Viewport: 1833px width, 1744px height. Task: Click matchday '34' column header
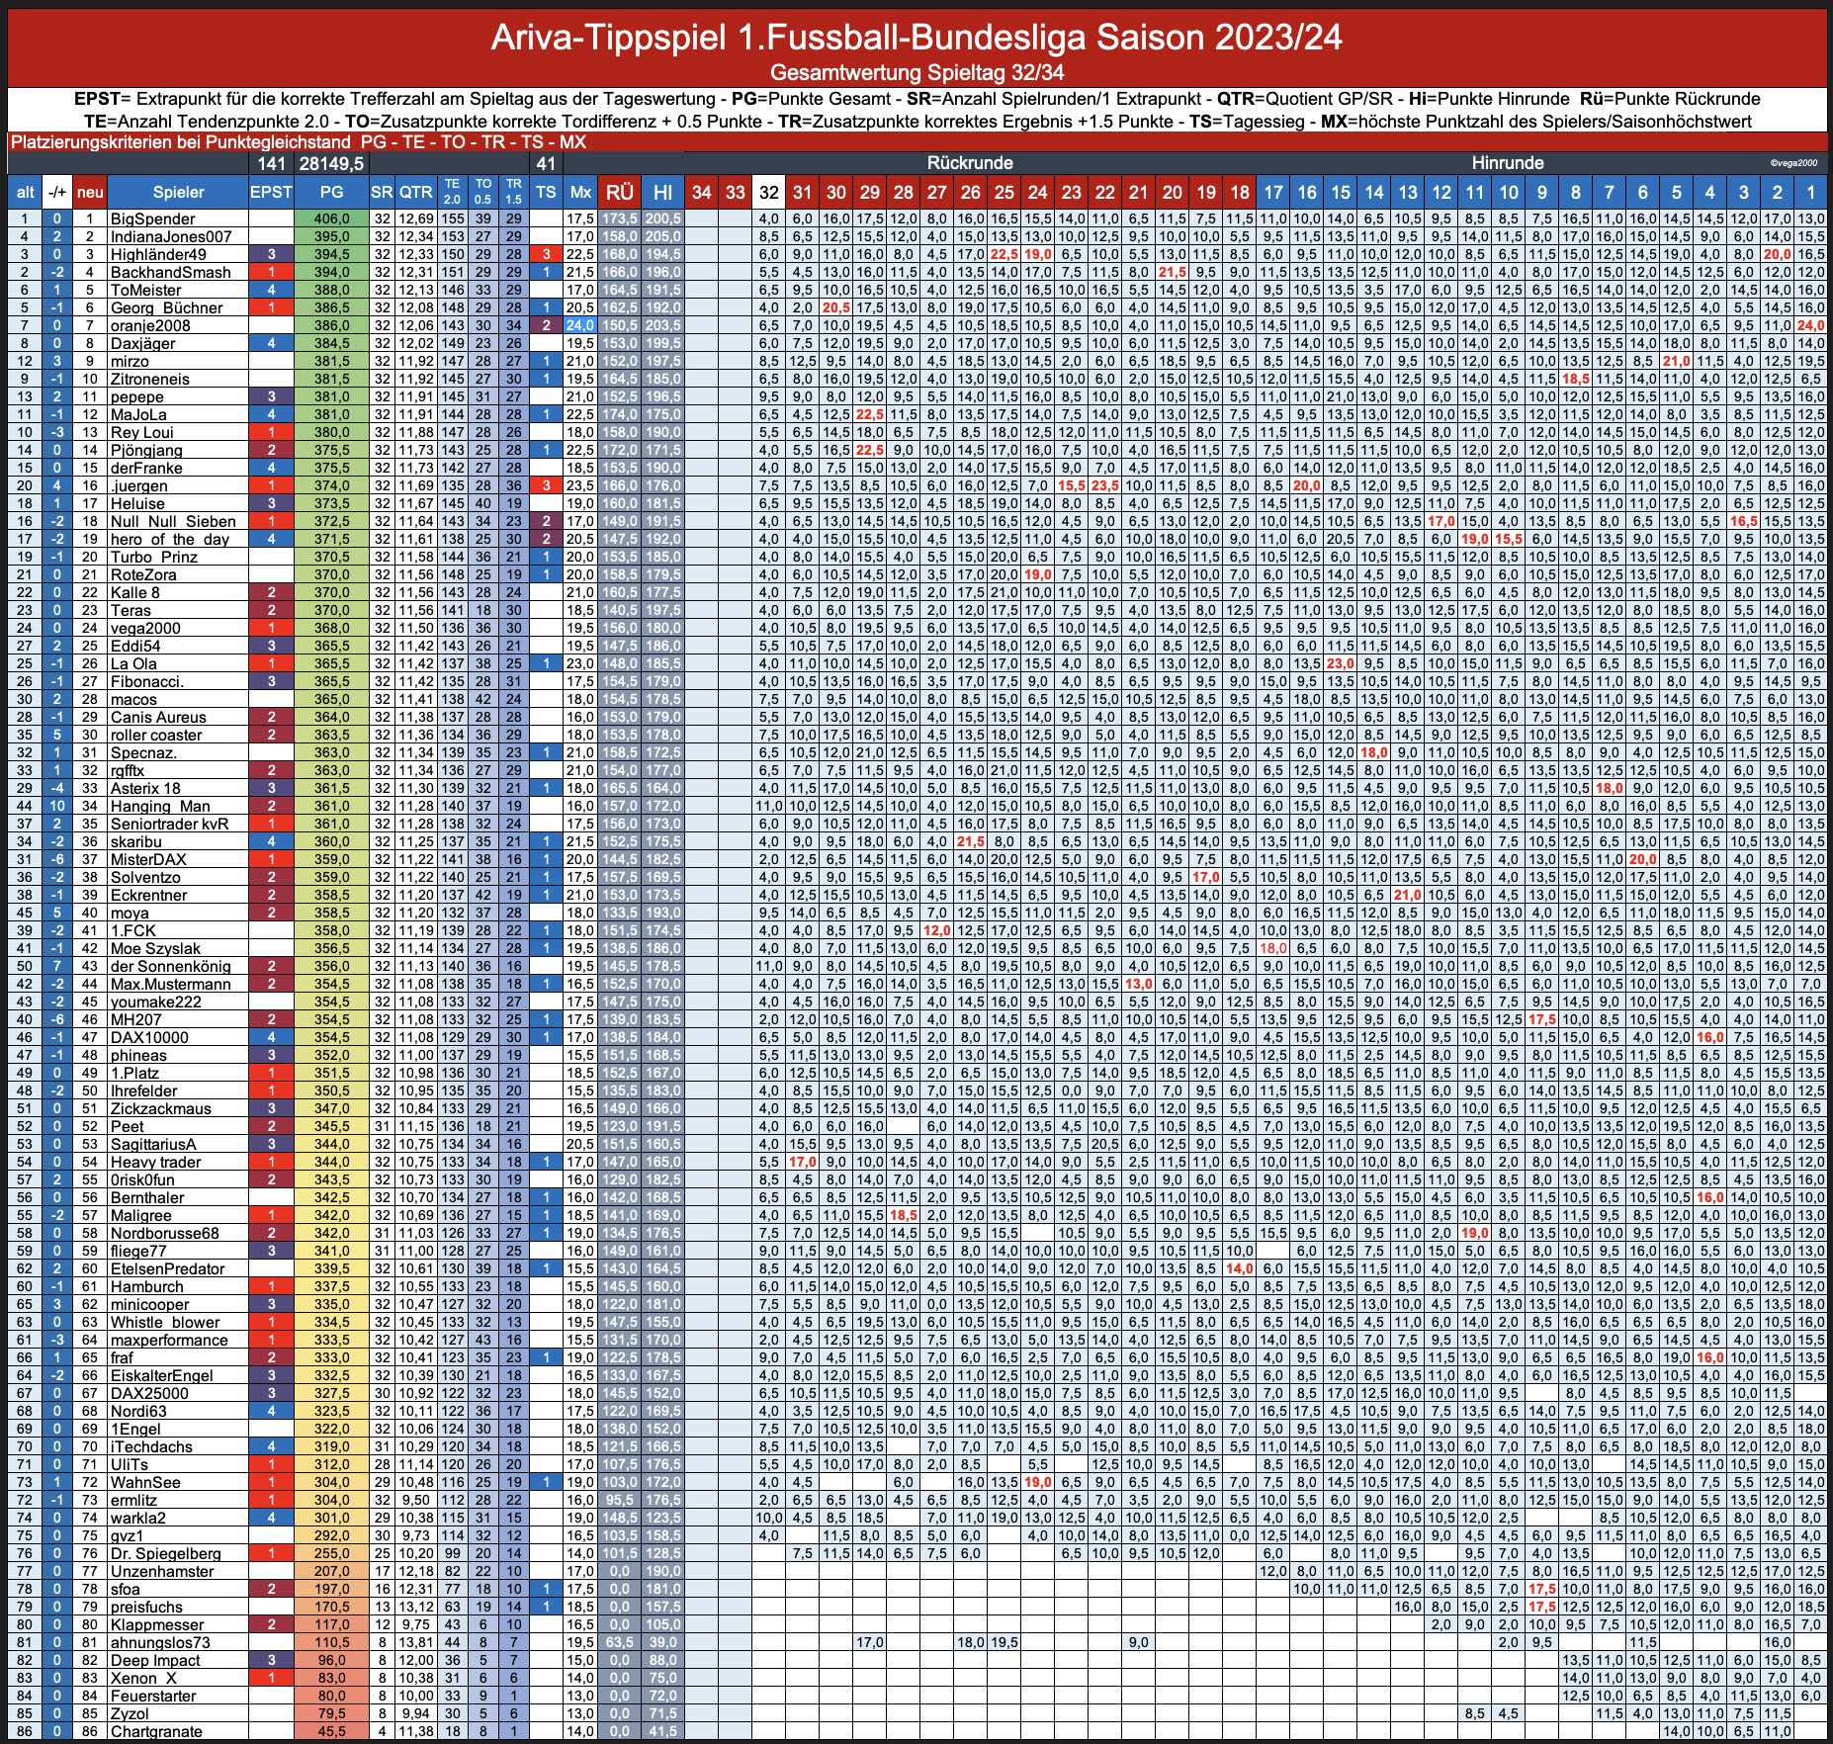point(701,192)
